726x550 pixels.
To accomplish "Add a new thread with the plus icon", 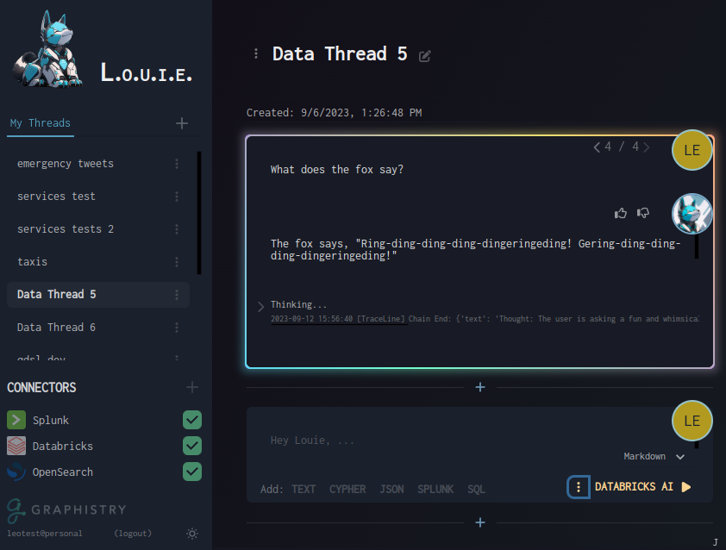I will tap(182, 123).
